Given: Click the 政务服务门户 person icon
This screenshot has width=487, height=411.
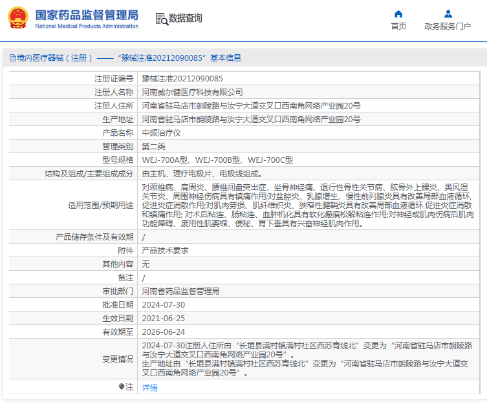Looking at the screenshot, I should pyautogui.click(x=448, y=14).
